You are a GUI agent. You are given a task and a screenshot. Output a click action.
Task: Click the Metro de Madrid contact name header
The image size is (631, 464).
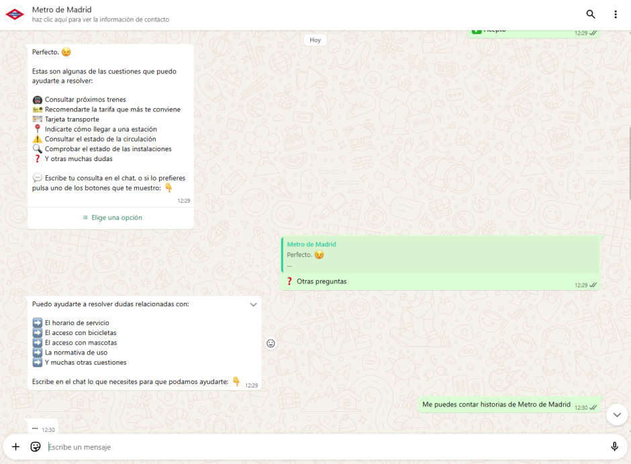[x=62, y=9]
